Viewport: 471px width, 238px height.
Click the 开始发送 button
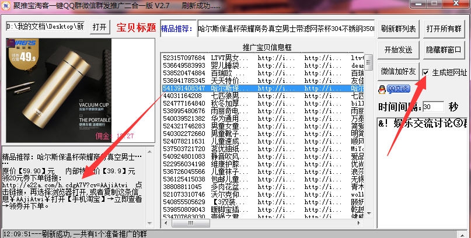(398, 50)
